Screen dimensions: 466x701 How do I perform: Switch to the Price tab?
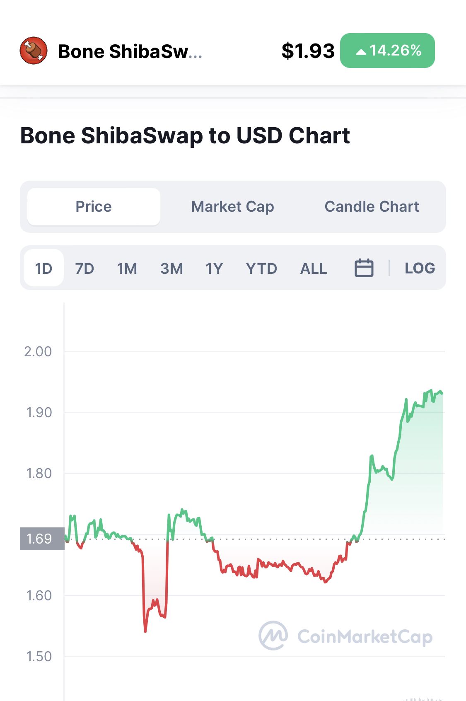(x=94, y=207)
